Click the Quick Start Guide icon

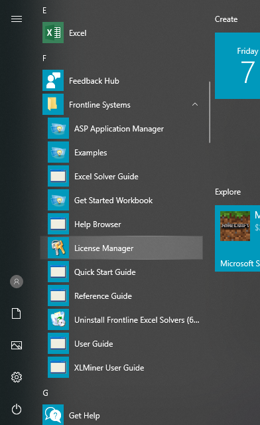click(x=58, y=272)
